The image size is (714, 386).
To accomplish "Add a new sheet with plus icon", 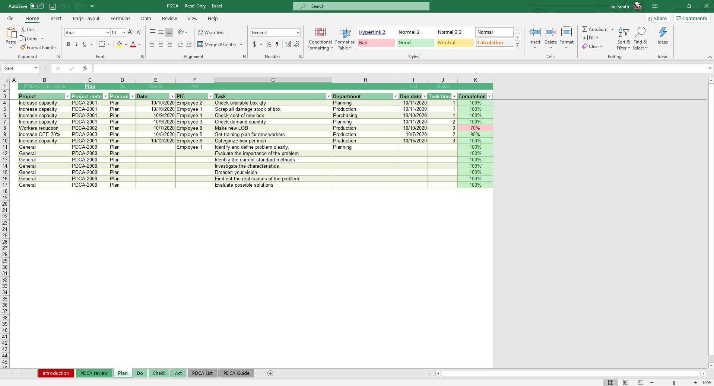I will (270, 373).
